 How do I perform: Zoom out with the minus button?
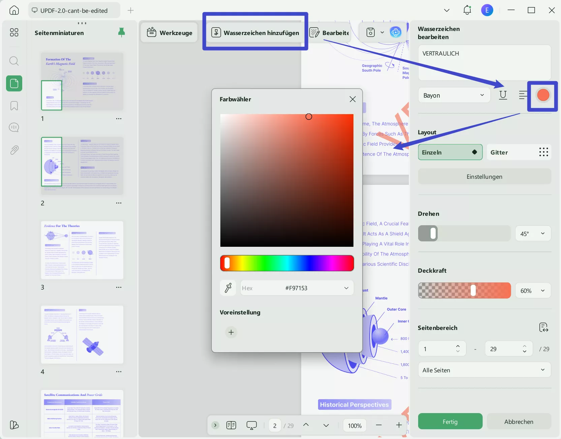[379, 425]
